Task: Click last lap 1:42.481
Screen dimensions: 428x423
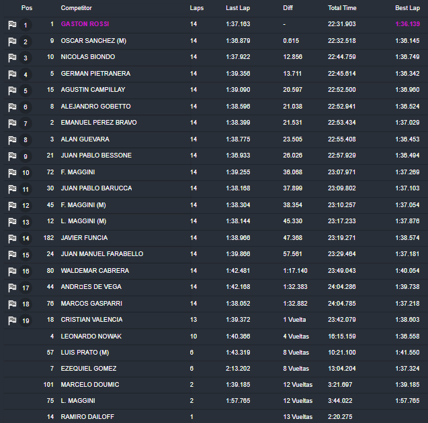Action: 238,271
